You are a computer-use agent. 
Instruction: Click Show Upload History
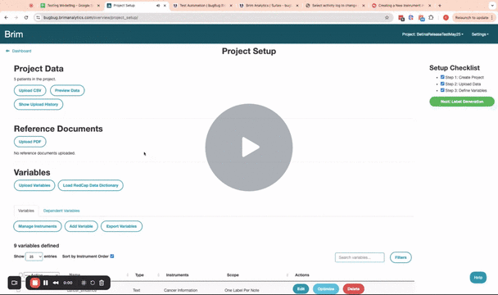click(38, 104)
